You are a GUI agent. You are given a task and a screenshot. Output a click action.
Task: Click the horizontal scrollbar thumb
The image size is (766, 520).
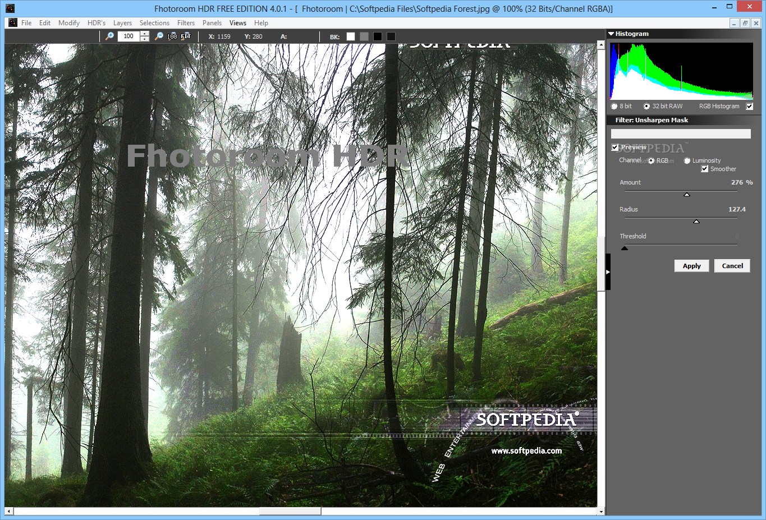click(x=290, y=511)
